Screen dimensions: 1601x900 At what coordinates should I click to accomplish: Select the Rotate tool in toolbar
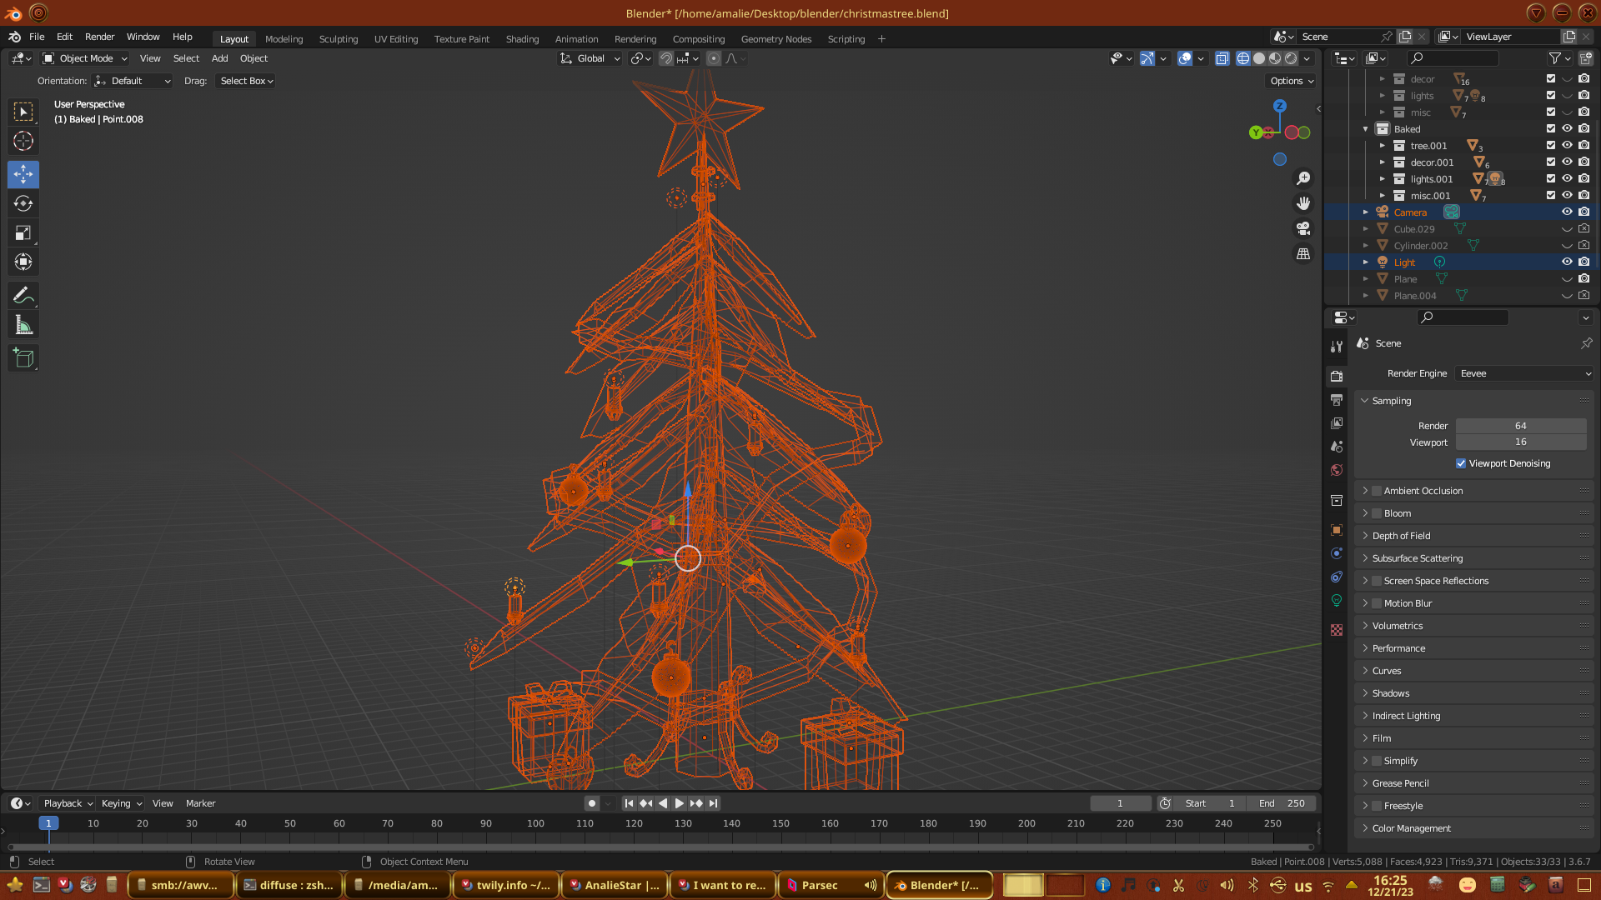23,204
